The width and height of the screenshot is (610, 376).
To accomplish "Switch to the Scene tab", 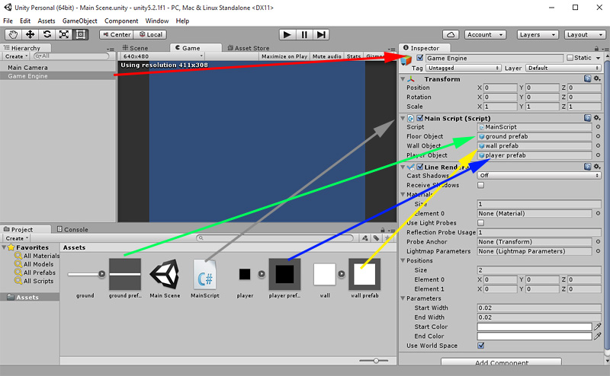I will click(x=135, y=48).
